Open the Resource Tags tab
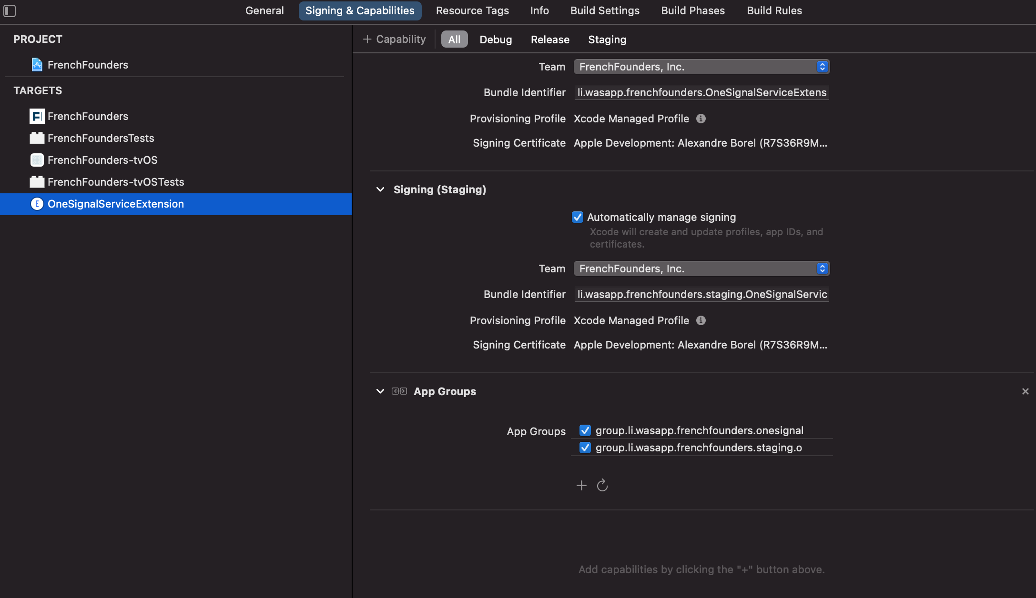This screenshot has width=1036, height=598. pos(472,10)
